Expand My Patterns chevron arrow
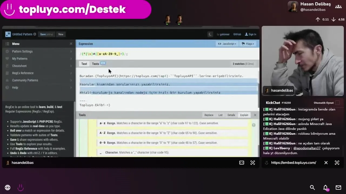The height and width of the screenshot is (194, 346). 71,58
